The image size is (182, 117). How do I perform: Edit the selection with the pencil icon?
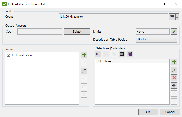coord(174,70)
